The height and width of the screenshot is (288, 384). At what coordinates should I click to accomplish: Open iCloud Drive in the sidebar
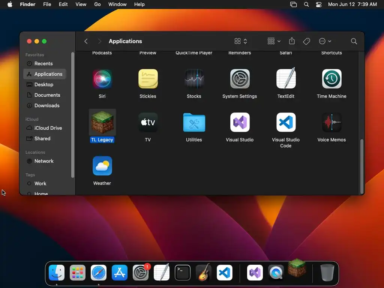(x=45, y=128)
